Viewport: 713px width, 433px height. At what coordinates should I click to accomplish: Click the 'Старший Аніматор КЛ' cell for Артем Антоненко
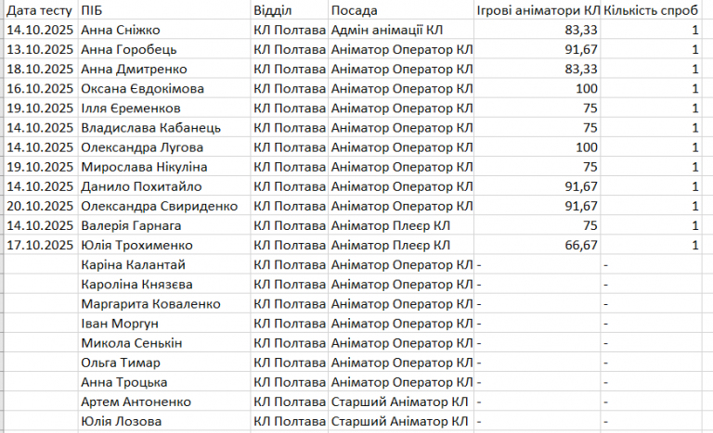[399, 401]
